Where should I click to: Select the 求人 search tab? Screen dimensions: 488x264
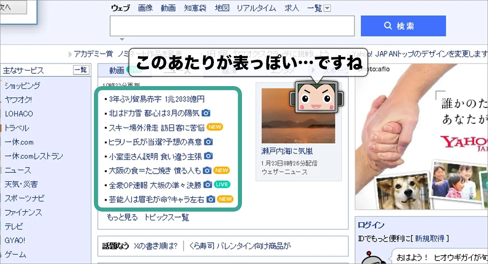(x=292, y=8)
